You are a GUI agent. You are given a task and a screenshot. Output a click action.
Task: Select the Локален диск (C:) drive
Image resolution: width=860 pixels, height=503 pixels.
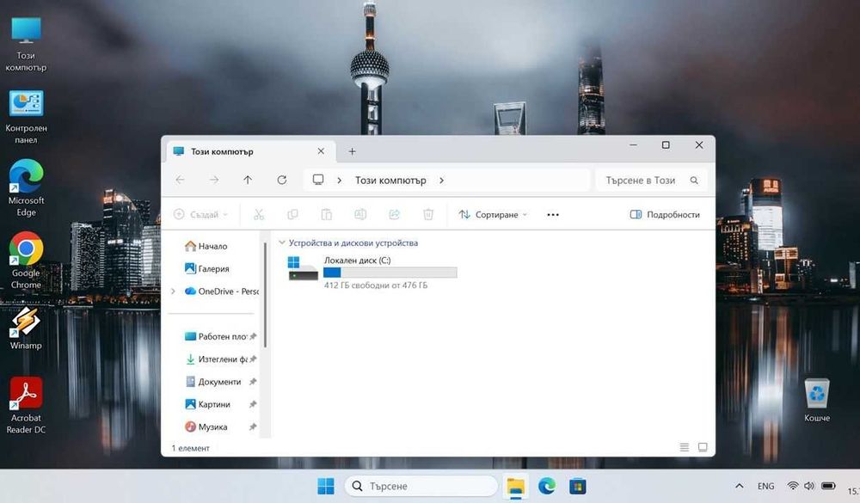(373, 272)
